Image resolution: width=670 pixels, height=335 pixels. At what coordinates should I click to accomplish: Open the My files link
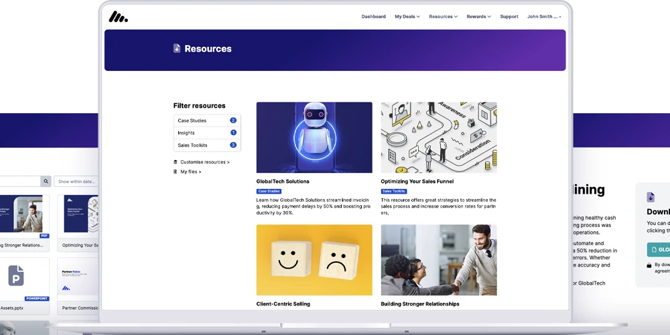(x=190, y=172)
